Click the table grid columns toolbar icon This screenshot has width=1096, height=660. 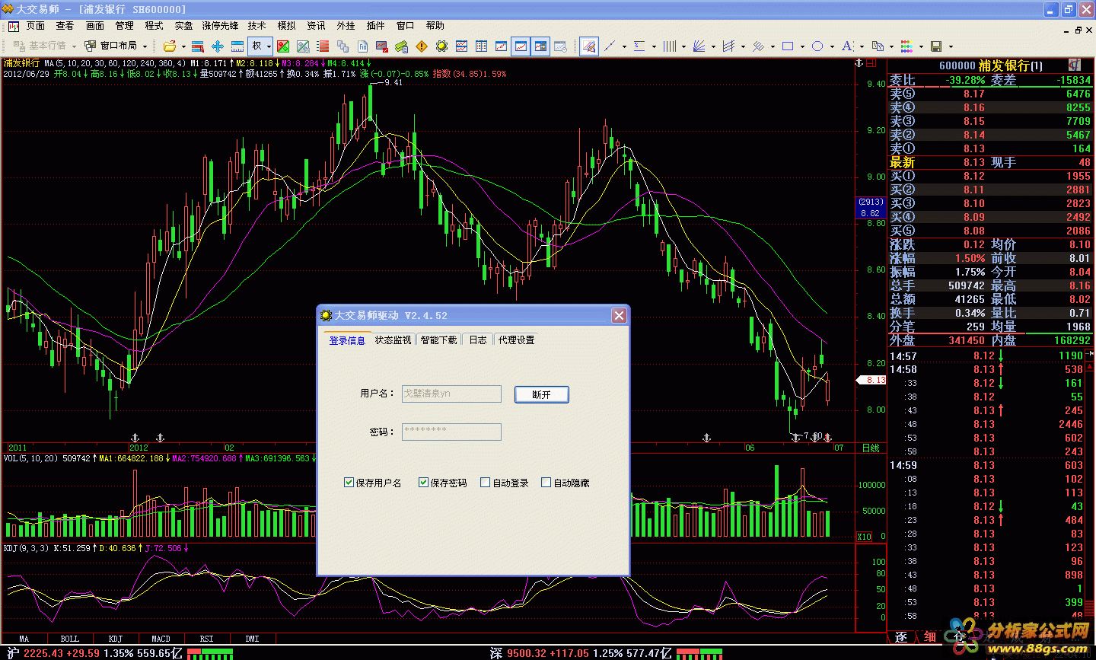click(481, 46)
